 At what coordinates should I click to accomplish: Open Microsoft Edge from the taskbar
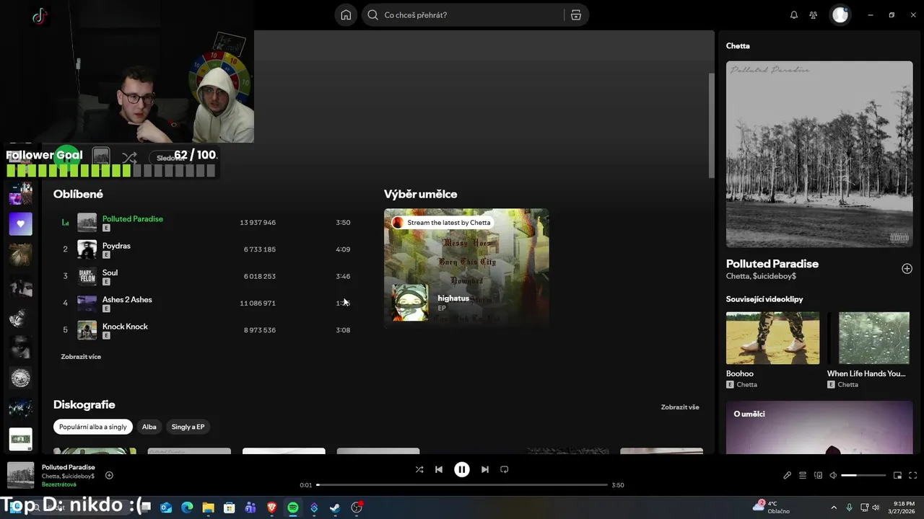click(x=187, y=507)
